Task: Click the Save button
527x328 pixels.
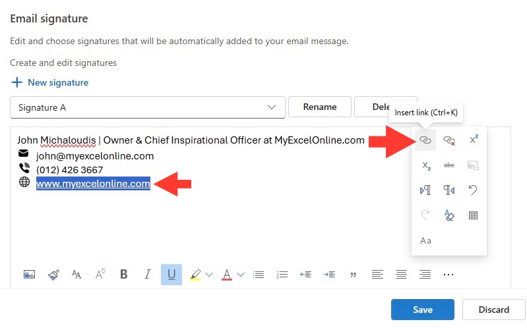Action: 423,310
